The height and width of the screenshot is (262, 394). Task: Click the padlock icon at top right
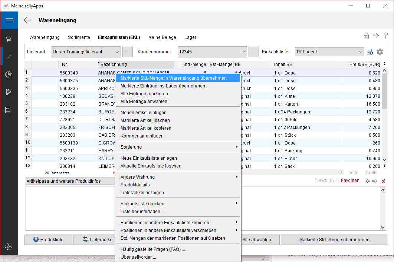pos(366,36)
